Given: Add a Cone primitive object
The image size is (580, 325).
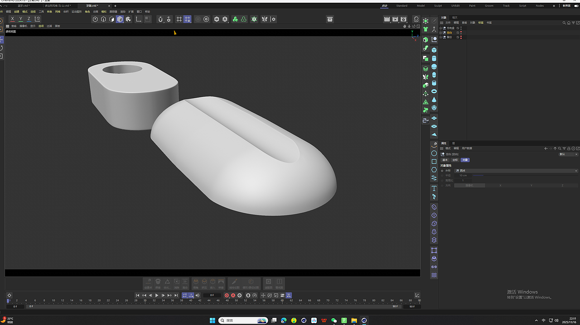Looking at the screenshot, I should coord(434,99).
